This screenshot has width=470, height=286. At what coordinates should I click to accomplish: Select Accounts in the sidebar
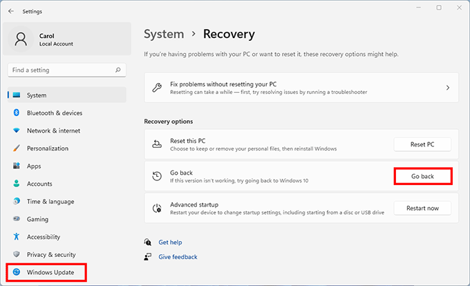[67, 183]
